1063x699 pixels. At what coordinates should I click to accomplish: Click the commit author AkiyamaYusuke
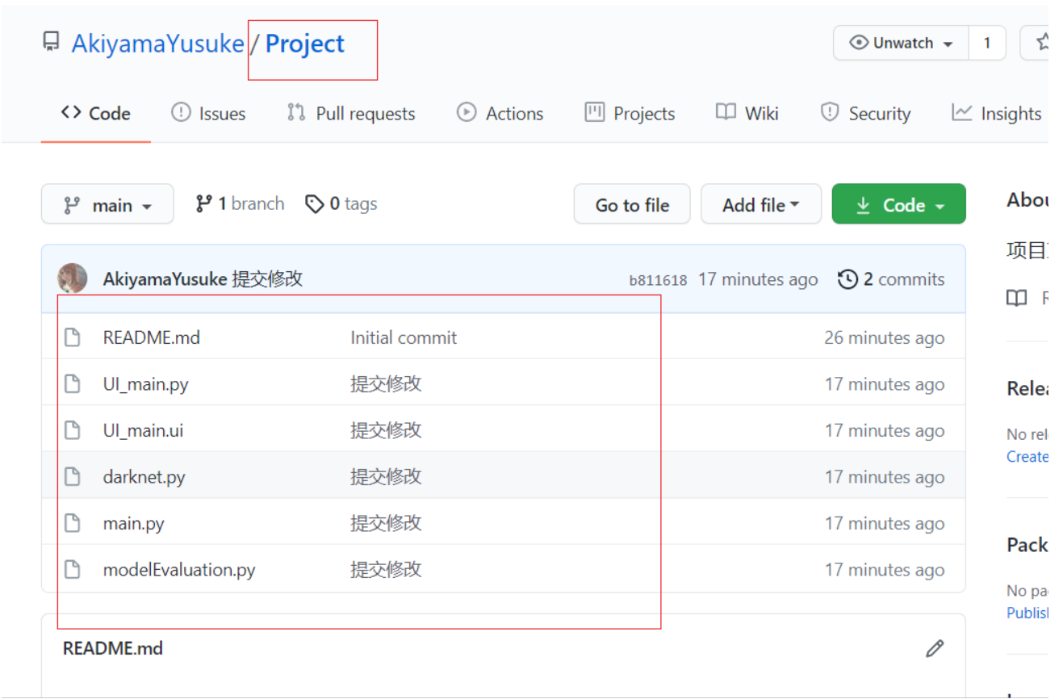pos(165,279)
